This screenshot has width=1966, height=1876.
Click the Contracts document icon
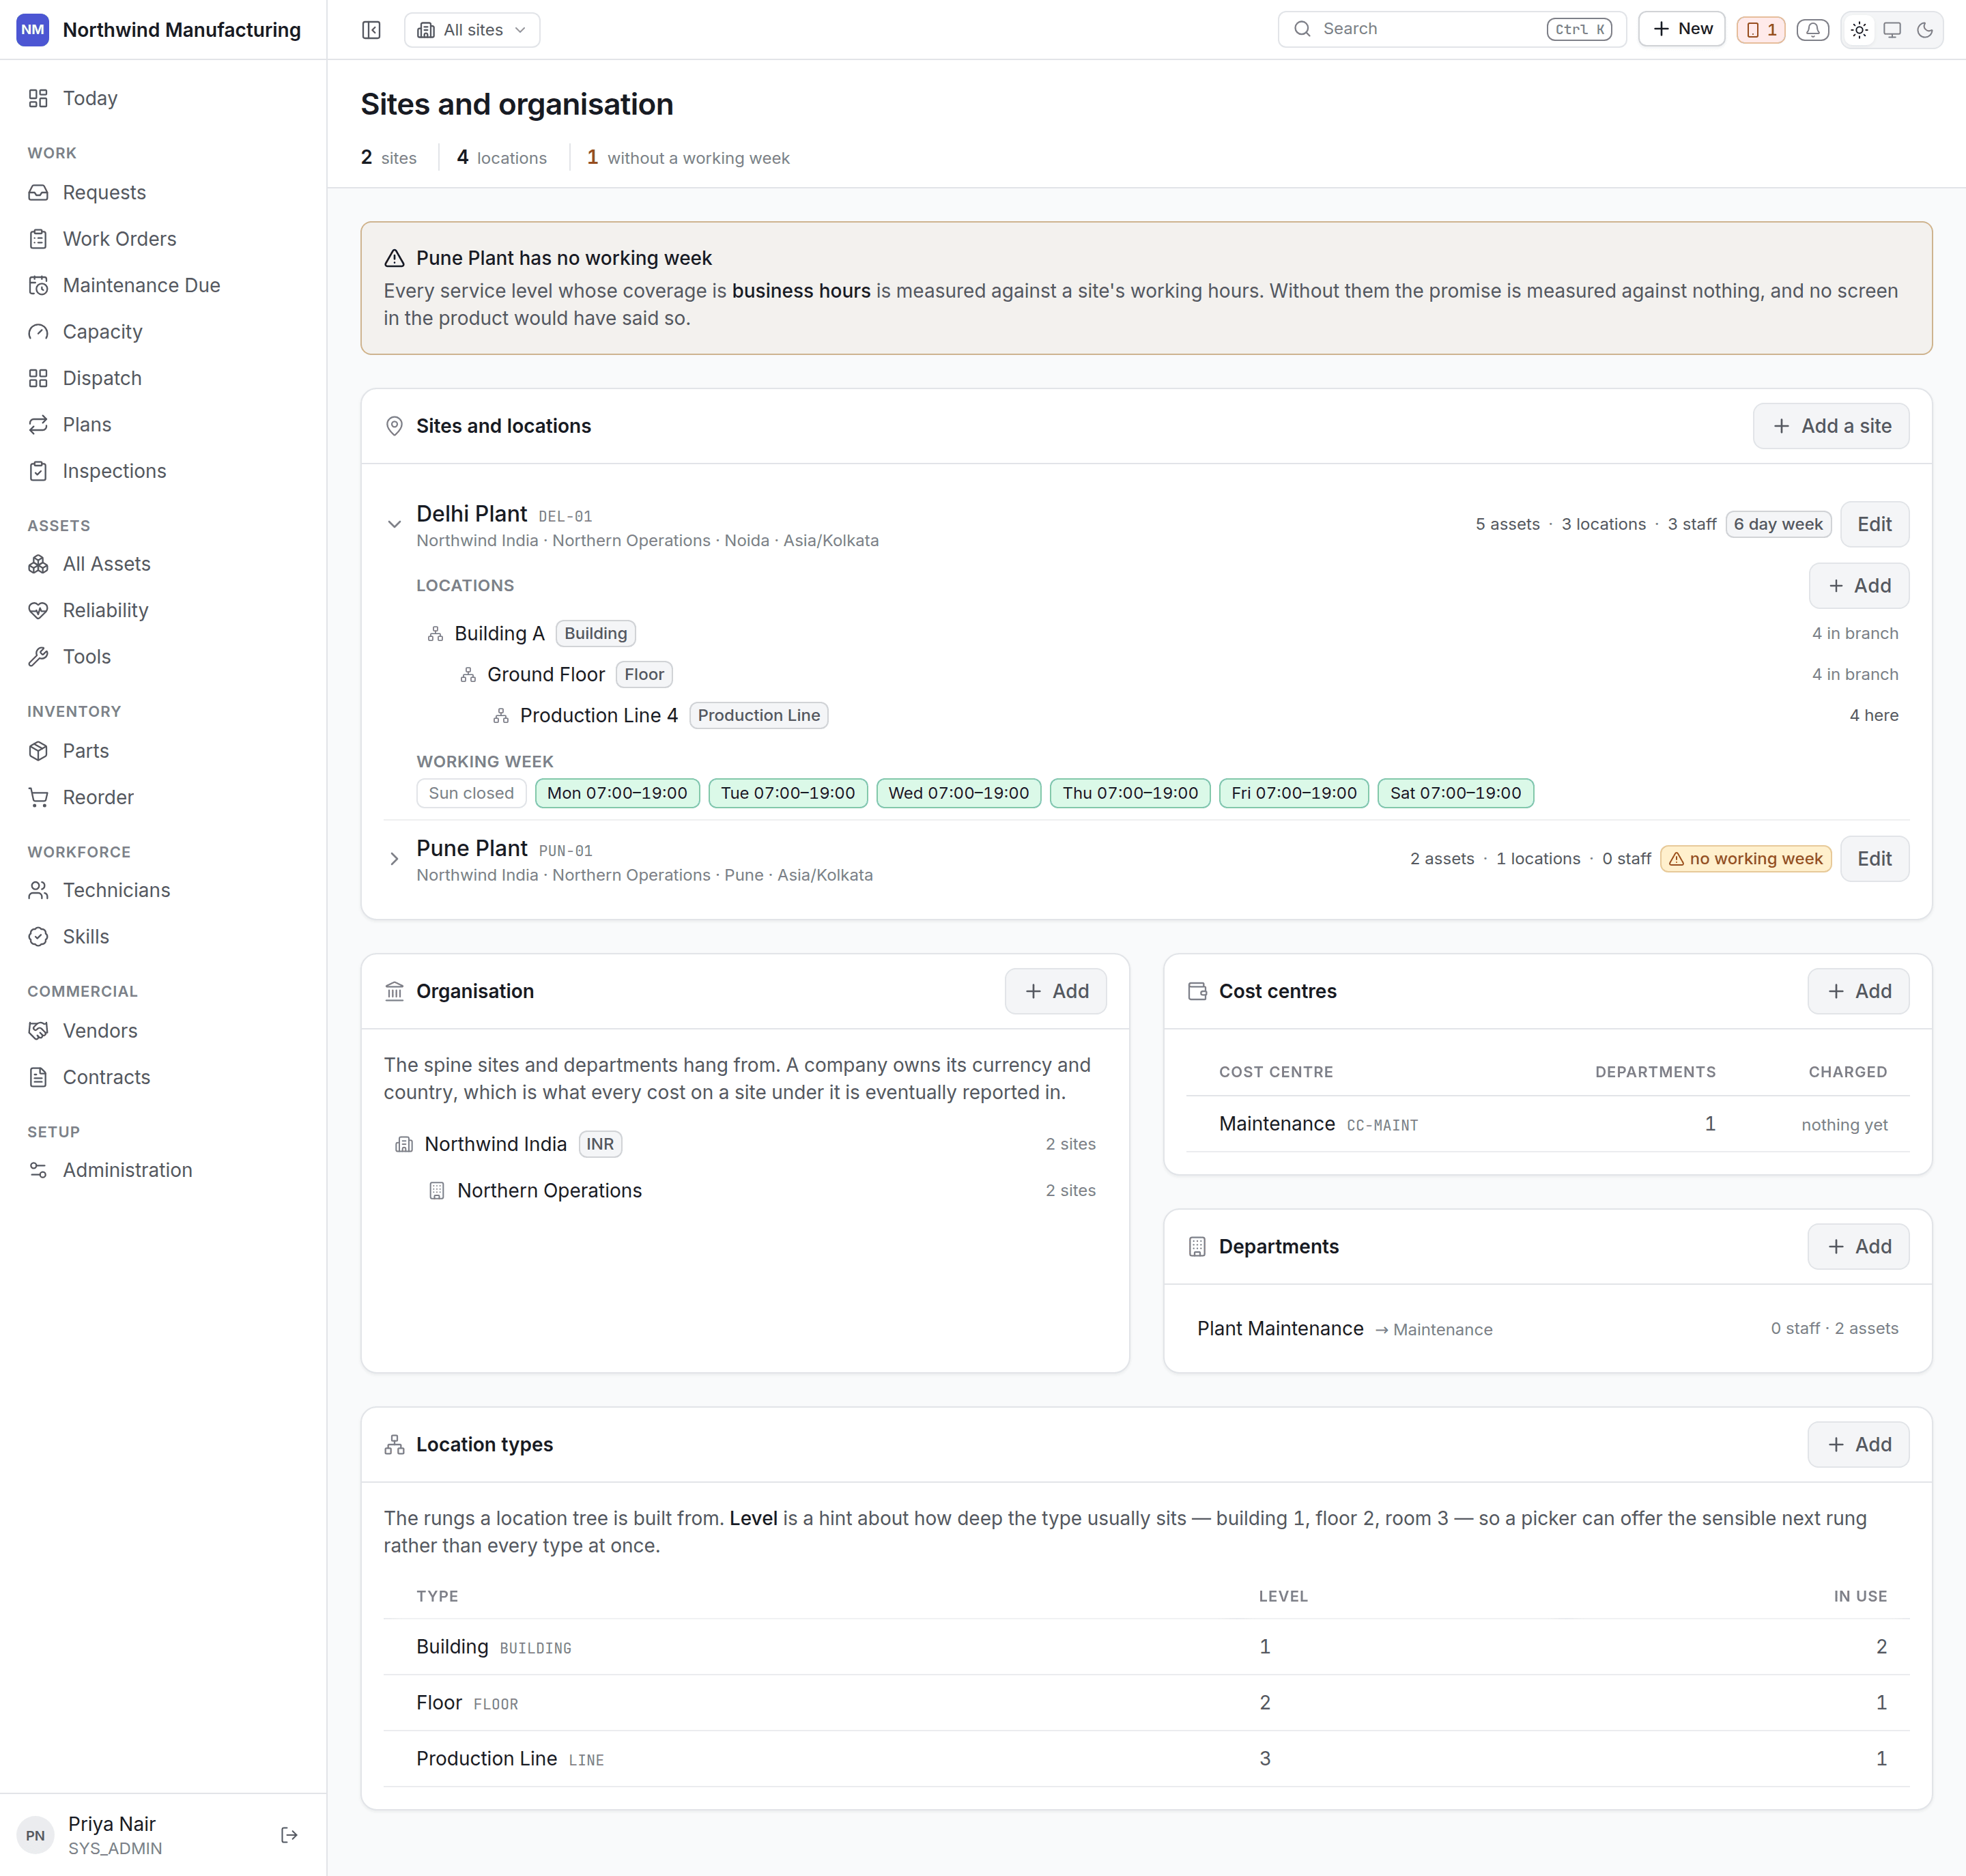click(x=38, y=1077)
